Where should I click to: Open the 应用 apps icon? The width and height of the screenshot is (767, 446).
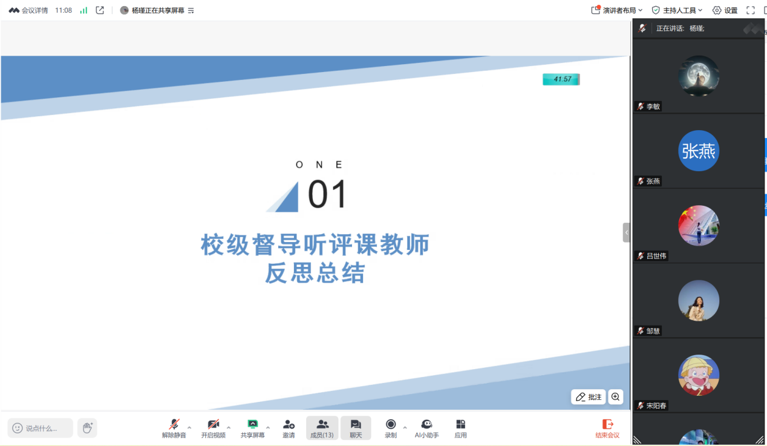click(x=461, y=424)
